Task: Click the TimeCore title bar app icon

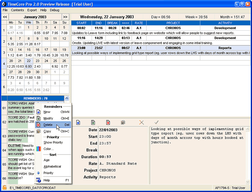Action: click(4, 4)
